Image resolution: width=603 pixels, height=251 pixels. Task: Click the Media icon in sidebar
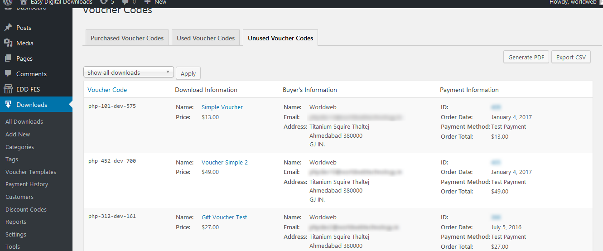pos(8,43)
